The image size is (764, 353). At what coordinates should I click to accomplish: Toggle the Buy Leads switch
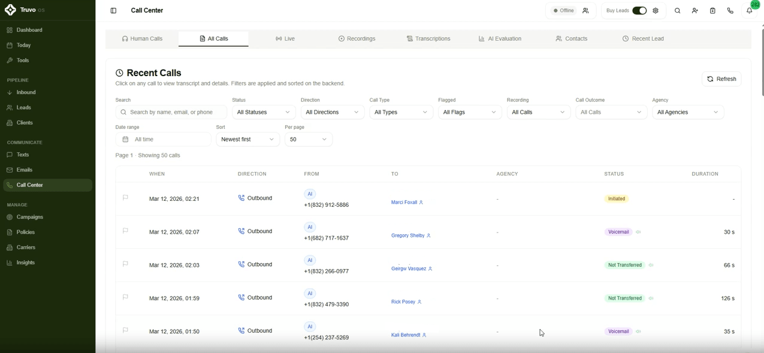(x=639, y=11)
